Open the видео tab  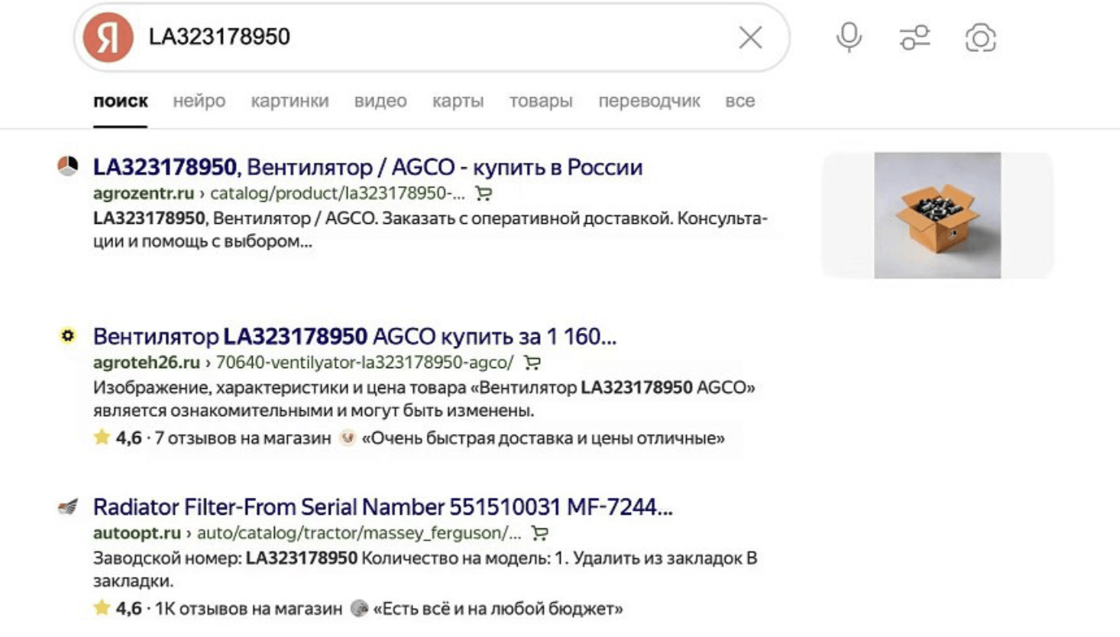pyautogui.click(x=380, y=101)
